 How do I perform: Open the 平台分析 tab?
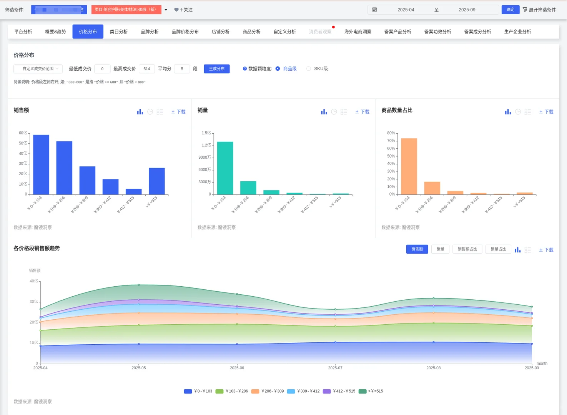coord(23,32)
